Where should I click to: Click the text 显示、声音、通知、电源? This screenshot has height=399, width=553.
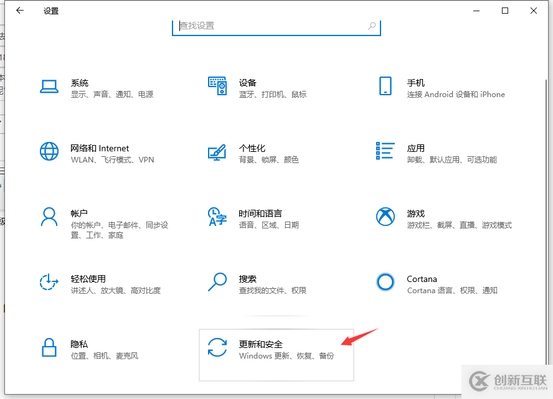(x=112, y=95)
